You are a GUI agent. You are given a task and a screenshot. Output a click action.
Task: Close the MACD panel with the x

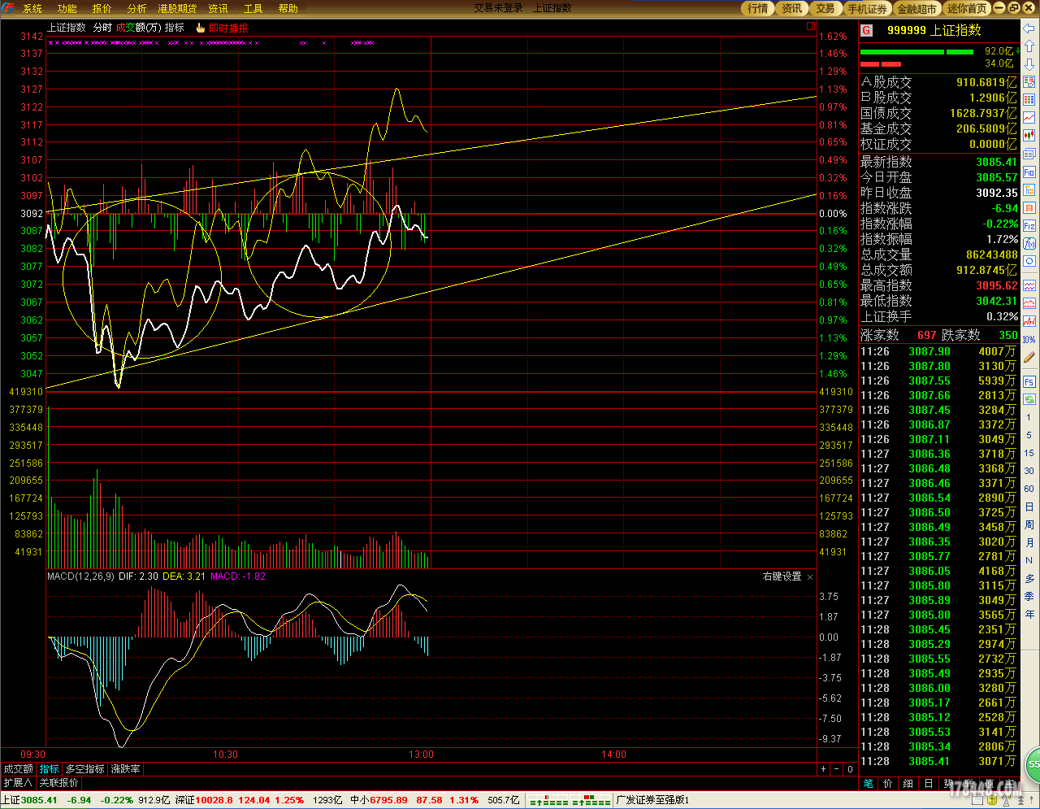(810, 577)
